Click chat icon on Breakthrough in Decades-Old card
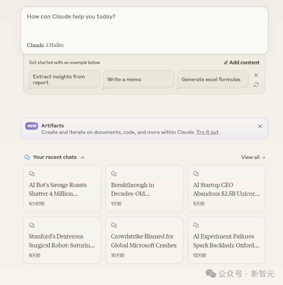 114,174
